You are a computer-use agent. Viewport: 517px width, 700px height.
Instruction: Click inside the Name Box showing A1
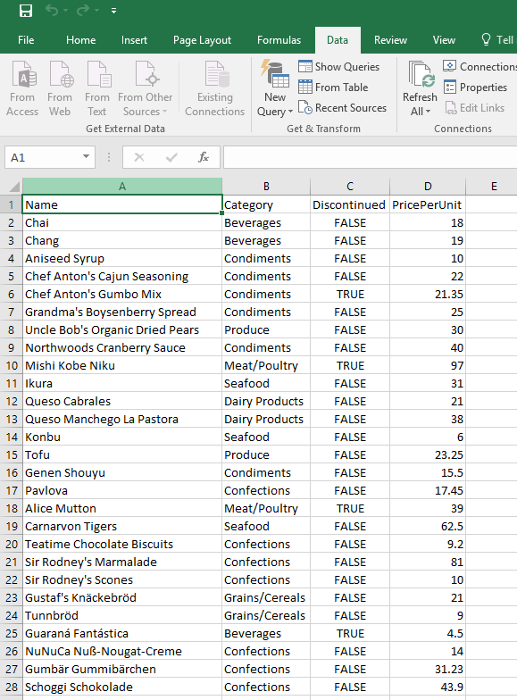coord(43,157)
